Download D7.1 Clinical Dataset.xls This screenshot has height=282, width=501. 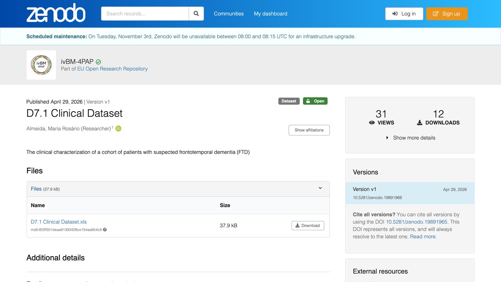click(x=308, y=226)
